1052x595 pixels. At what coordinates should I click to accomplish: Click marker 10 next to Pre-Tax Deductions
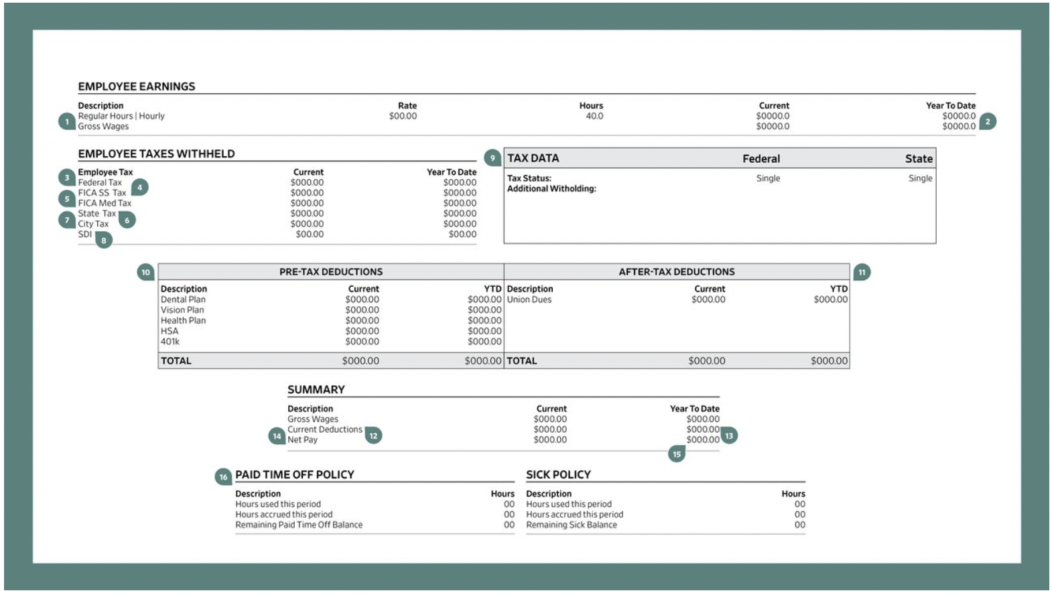pyautogui.click(x=145, y=272)
